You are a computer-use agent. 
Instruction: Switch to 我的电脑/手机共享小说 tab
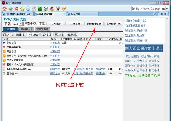[x=18, y=14]
